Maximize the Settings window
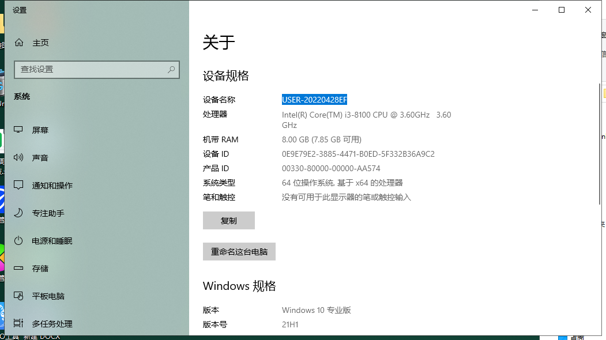The image size is (606, 340). (562, 10)
